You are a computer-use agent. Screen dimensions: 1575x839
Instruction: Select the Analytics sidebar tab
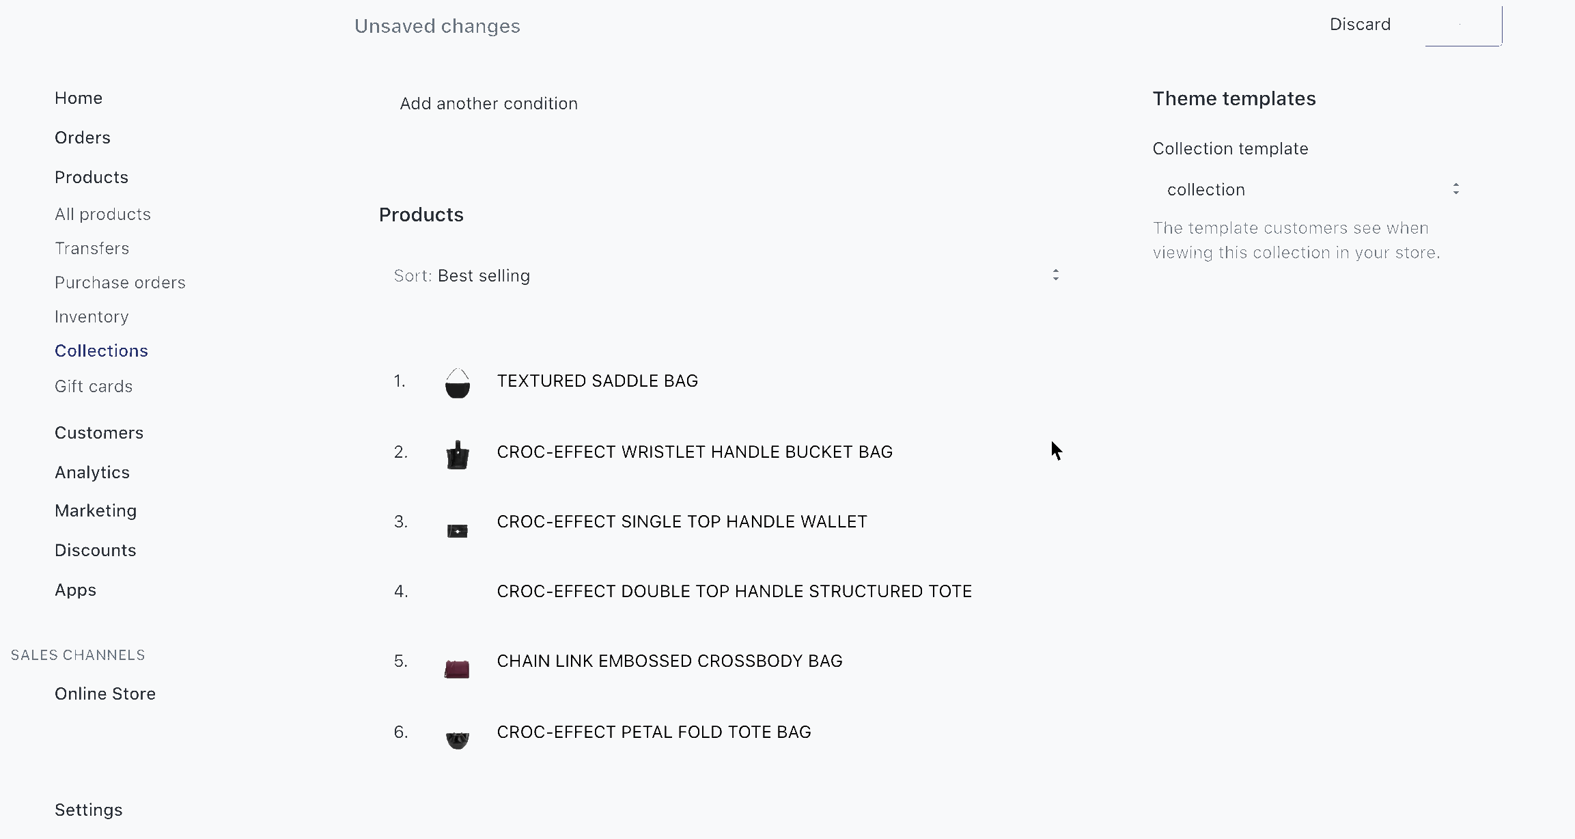tap(92, 471)
